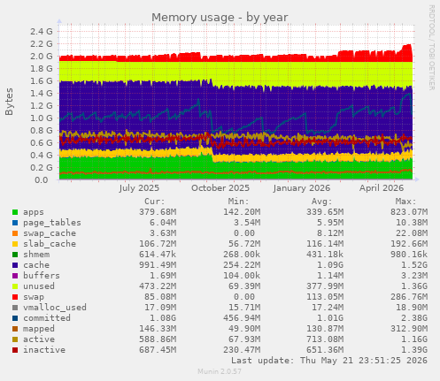Click the lime unused legend swatch
The image size is (440, 381).
(15, 286)
